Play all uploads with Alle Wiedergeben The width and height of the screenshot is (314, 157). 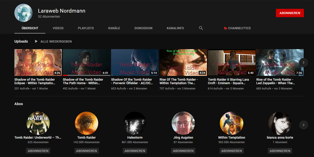[x=54, y=41]
